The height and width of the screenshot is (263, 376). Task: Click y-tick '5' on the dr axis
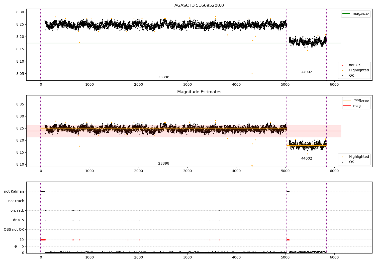[23, 246]
